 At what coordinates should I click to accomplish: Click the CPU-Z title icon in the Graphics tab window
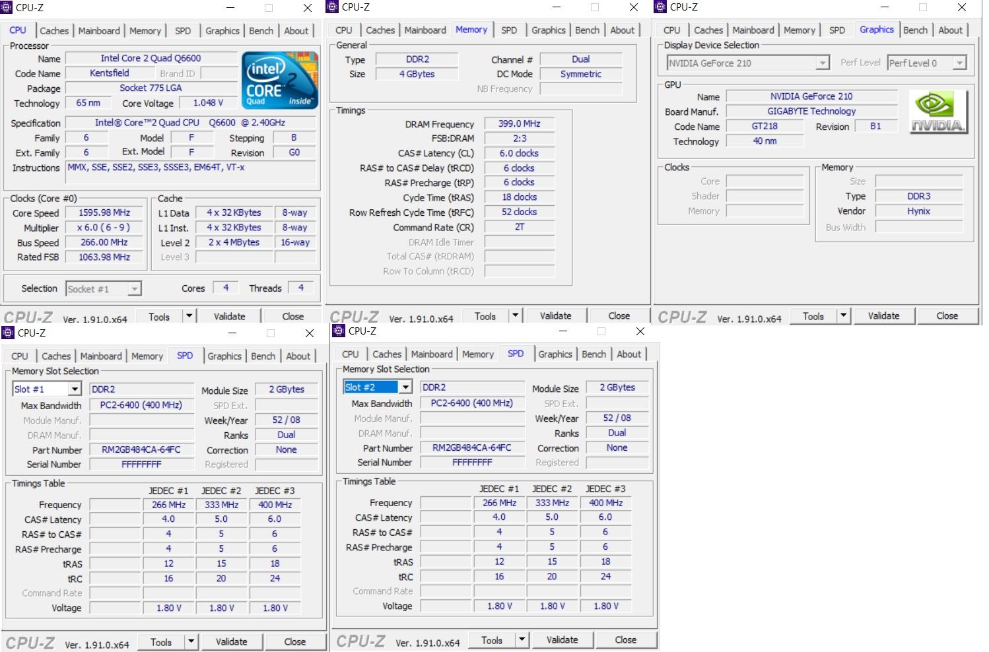(x=661, y=7)
